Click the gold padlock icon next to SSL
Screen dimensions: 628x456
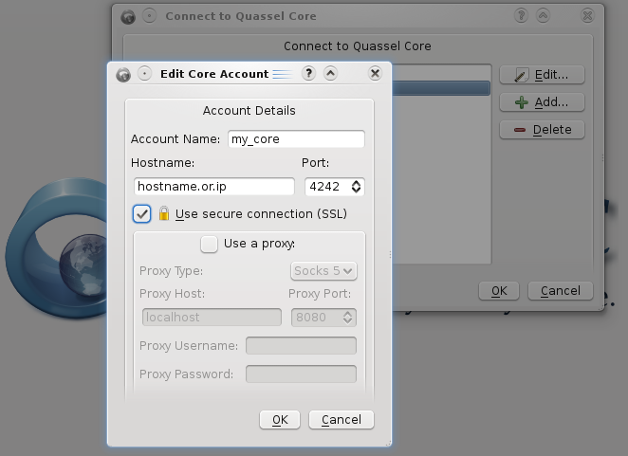(164, 213)
